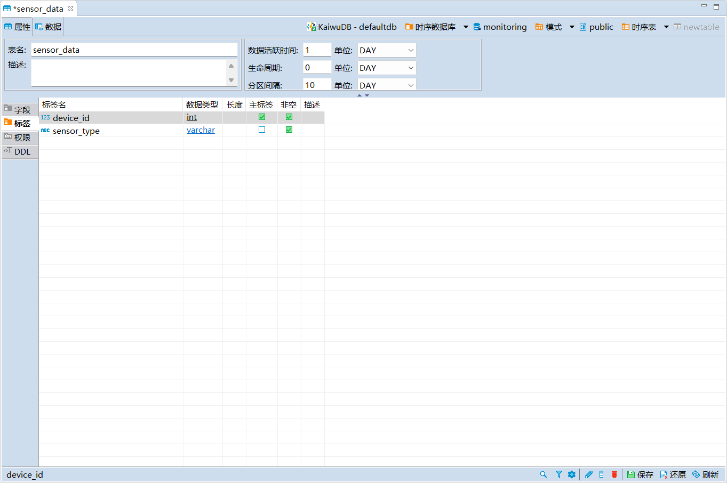Open the gear settings icon in bottom toolbar
727x483 pixels.
[572, 474]
